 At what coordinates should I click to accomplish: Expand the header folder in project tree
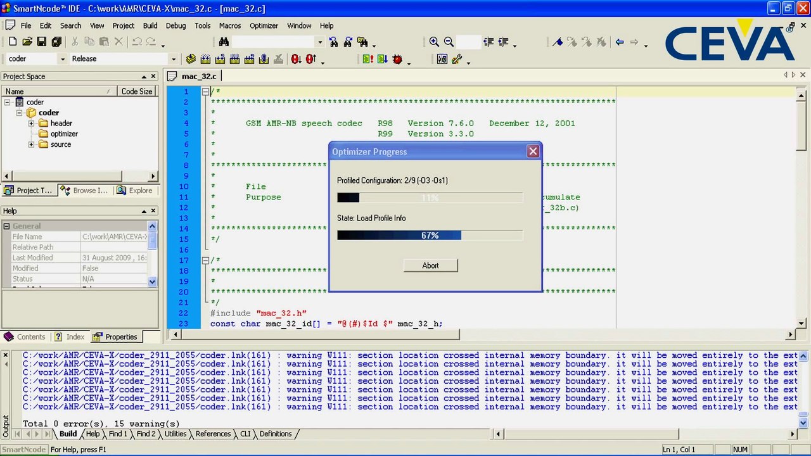click(31, 123)
